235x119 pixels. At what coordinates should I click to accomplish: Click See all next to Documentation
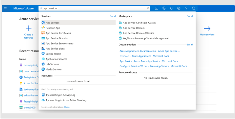(x=190, y=44)
